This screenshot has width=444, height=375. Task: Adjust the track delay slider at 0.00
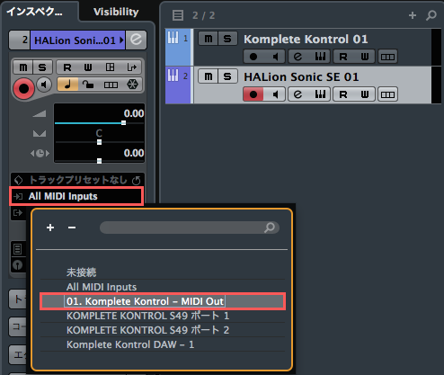click(99, 161)
